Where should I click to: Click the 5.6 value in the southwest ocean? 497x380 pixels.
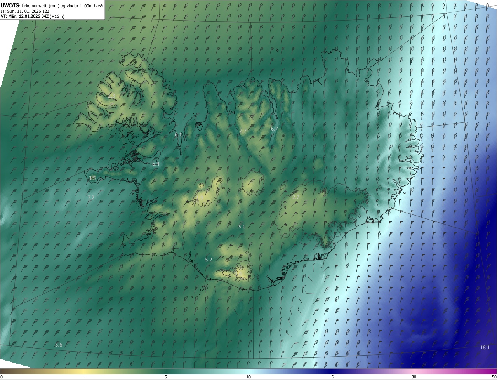coord(59,345)
